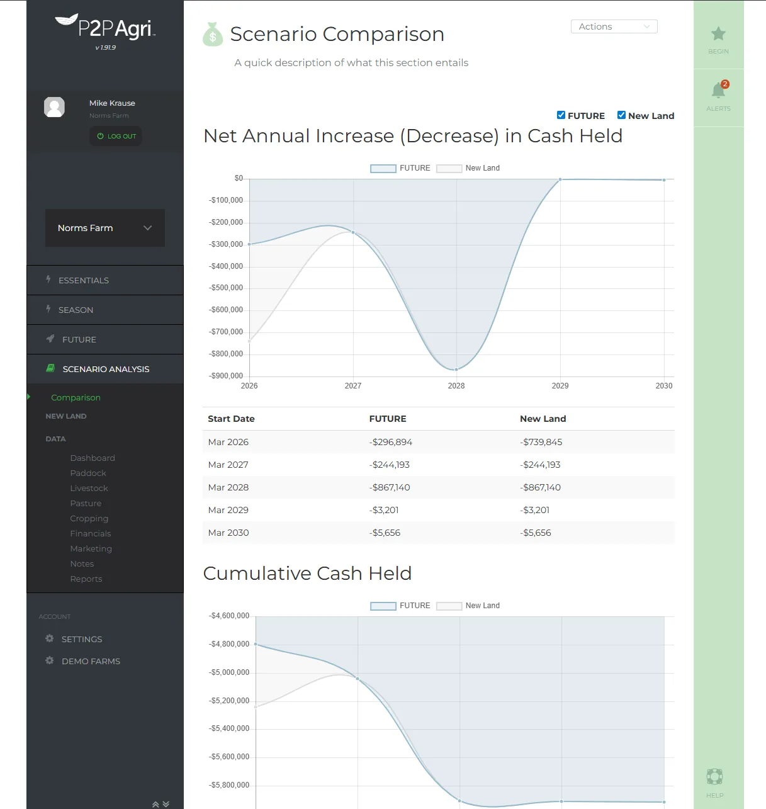Viewport: 766px width, 809px height.
Task: Uncheck the FUTURE scenario checkbox
Action: [561, 115]
